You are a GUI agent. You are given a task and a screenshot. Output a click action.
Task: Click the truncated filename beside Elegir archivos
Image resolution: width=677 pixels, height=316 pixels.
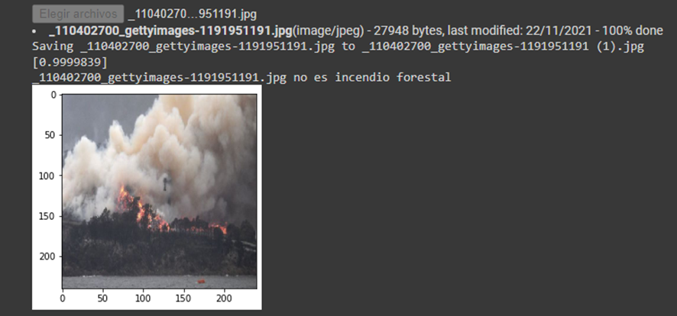point(192,15)
